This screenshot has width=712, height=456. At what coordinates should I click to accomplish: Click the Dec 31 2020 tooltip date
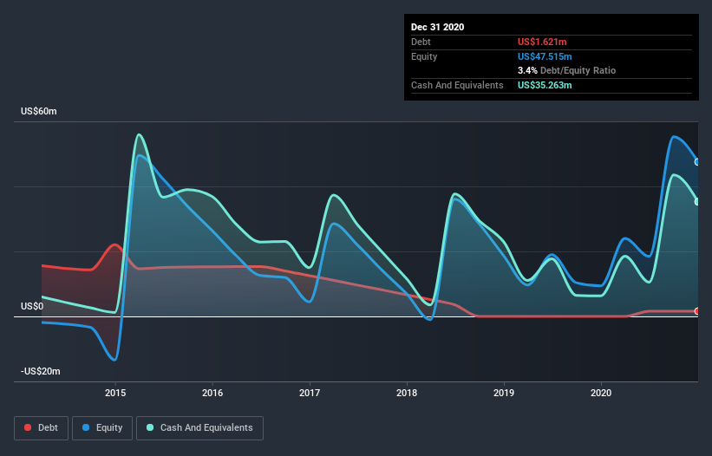click(437, 27)
